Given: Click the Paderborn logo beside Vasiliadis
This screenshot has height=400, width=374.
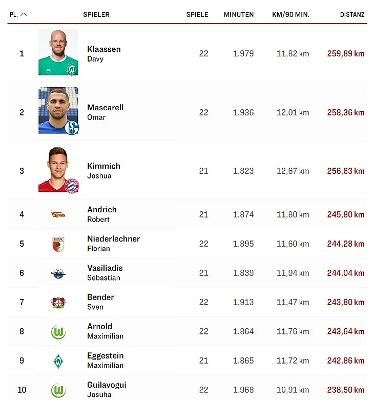Looking at the screenshot, I should (x=58, y=273).
